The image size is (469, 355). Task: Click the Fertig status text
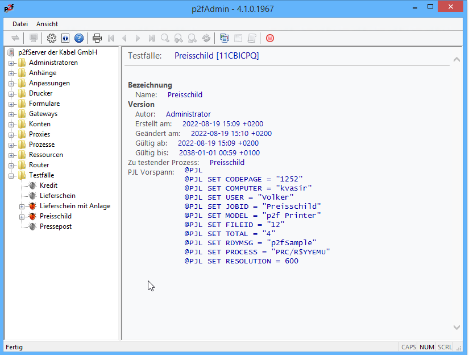coord(14,347)
